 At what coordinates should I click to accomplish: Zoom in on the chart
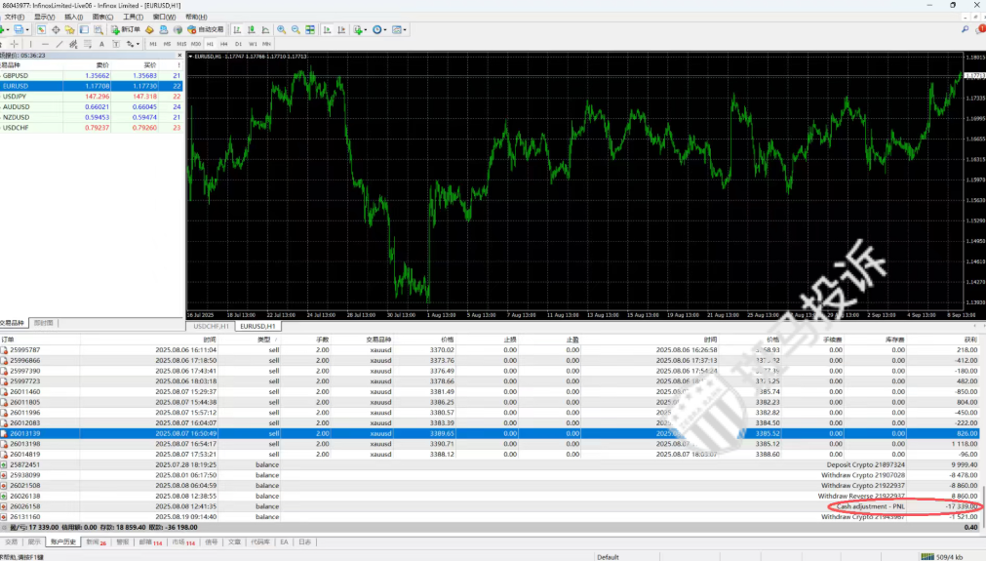[281, 29]
